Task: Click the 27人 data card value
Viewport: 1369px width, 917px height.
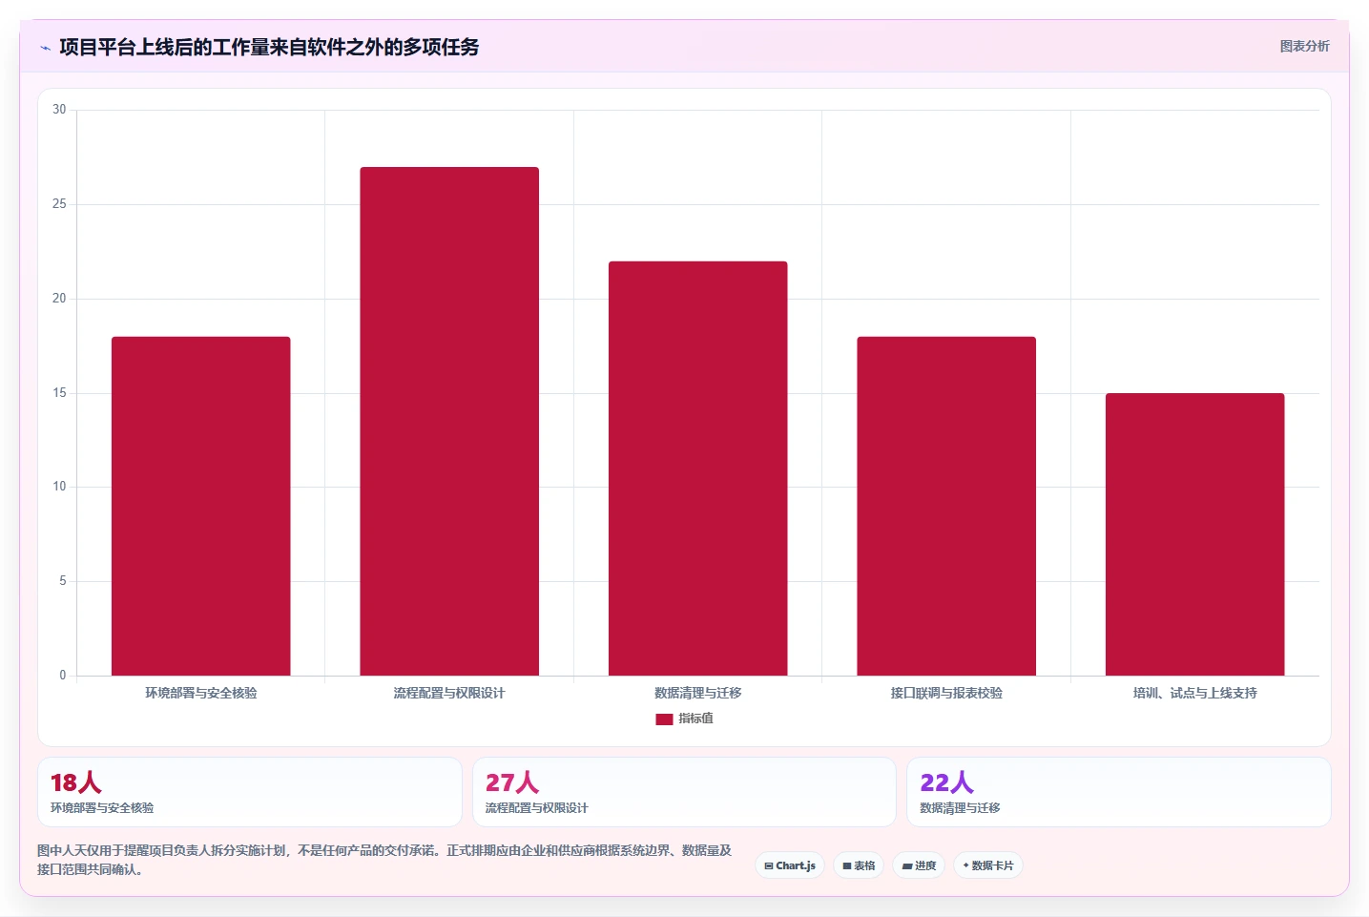Action: pos(511,782)
